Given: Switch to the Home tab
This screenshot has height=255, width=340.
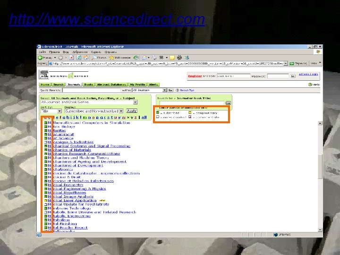Looking at the screenshot, I should coord(45,85).
